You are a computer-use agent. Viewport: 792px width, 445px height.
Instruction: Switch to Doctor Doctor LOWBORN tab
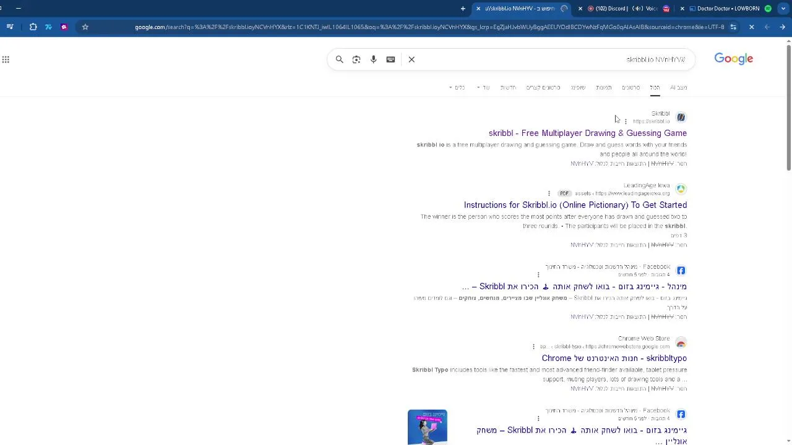point(727,9)
